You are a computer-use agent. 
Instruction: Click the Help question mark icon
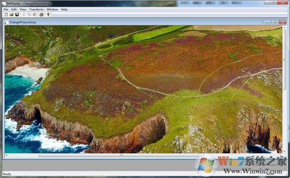[48, 14]
